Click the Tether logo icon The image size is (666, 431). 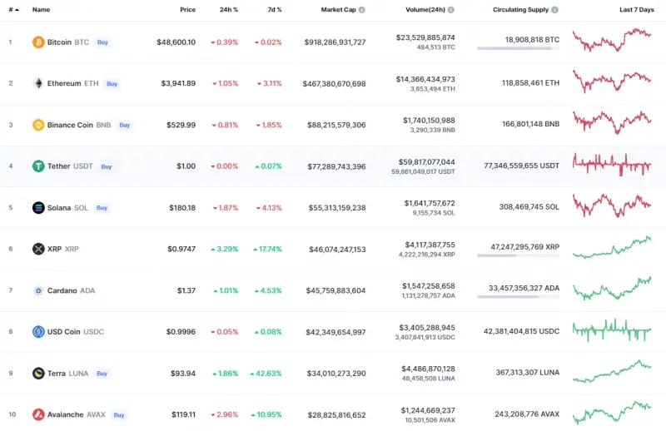click(38, 166)
